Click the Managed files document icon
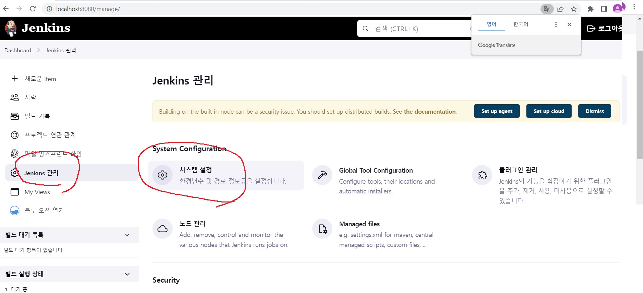The height and width of the screenshot is (293, 643). coord(322,229)
